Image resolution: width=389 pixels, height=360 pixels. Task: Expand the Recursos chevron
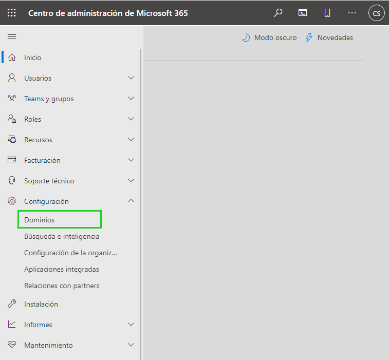tap(131, 140)
